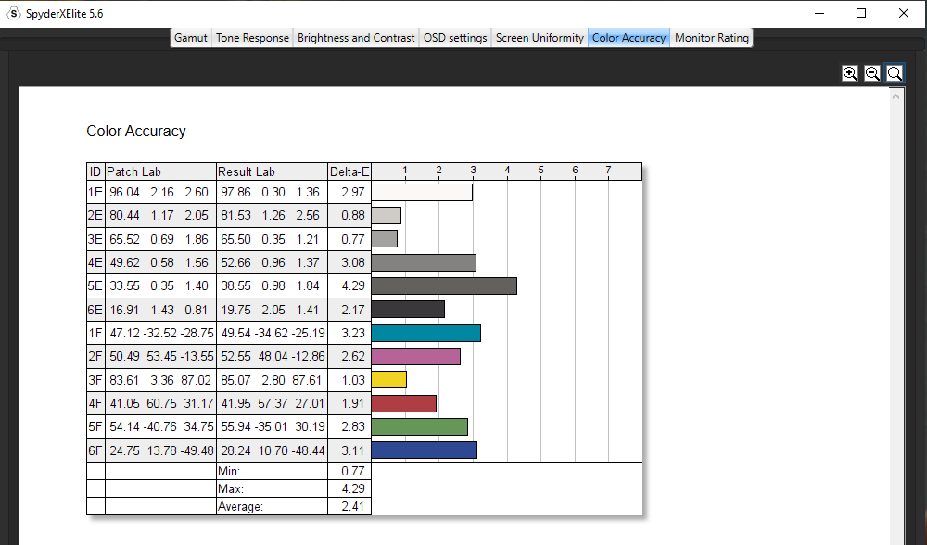Click the report's vertical scrollbar

pyautogui.click(x=897, y=315)
